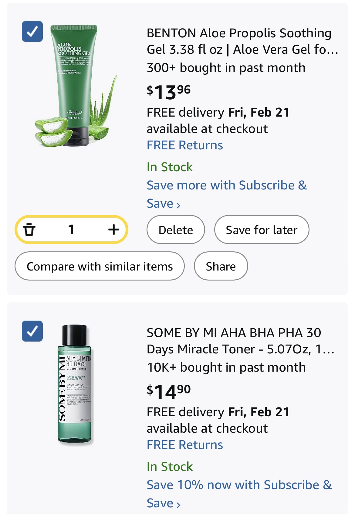Expand Save more with Subscribe & Save
Screen dimensions: 355x514
(x=226, y=185)
